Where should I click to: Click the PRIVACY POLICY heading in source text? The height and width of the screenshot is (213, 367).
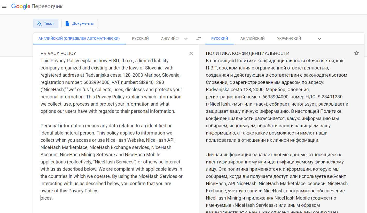point(58,53)
